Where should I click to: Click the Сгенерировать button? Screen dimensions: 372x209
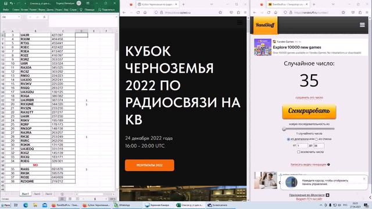click(309, 111)
